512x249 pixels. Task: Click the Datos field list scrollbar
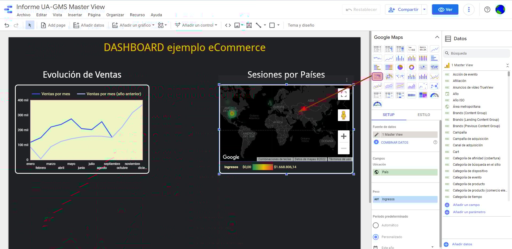(509, 74)
